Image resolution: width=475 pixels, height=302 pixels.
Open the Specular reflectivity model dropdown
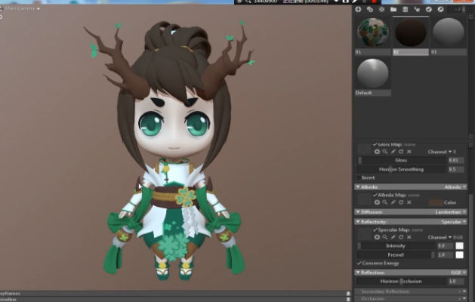pos(454,222)
